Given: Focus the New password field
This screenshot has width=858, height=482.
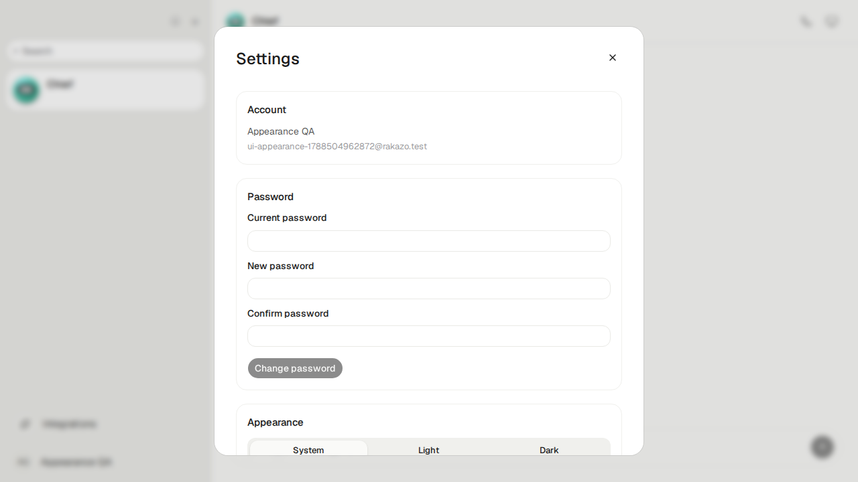Looking at the screenshot, I should click(429, 289).
